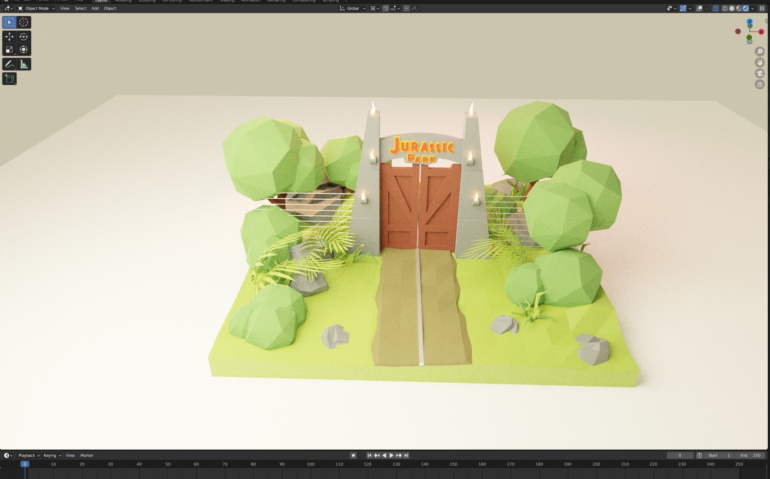Image resolution: width=770 pixels, height=479 pixels.
Task: Jump to the next keyframe
Action: point(399,455)
